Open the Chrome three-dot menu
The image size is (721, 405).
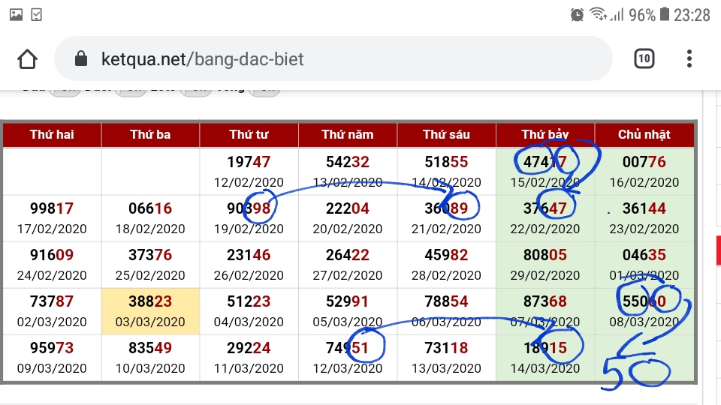tap(689, 58)
